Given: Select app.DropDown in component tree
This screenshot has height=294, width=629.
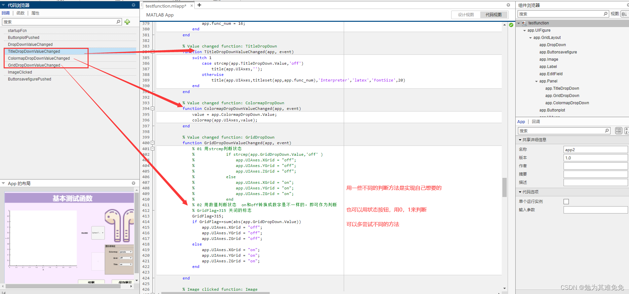Looking at the screenshot, I should [x=552, y=45].
